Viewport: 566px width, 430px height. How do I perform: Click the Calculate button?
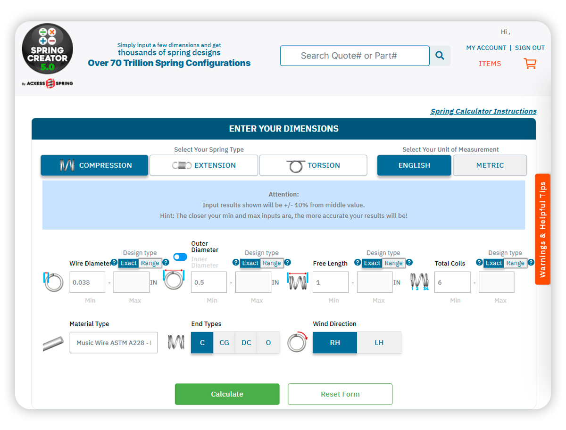pos(227,394)
